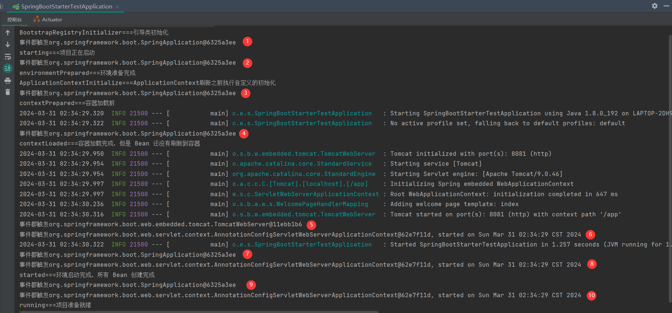
Task: Click the line 'running===项目准备就绪'
Action: (55, 305)
